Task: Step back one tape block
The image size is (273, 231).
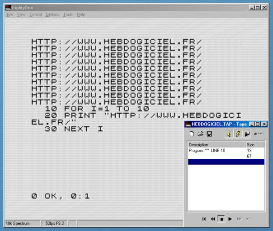Action: click(213, 219)
